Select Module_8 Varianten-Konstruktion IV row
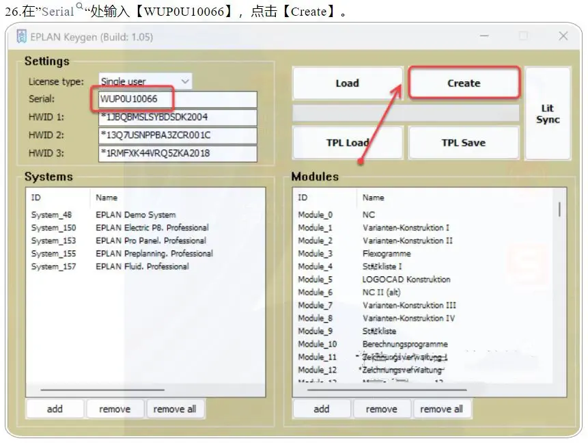 click(423, 318)
